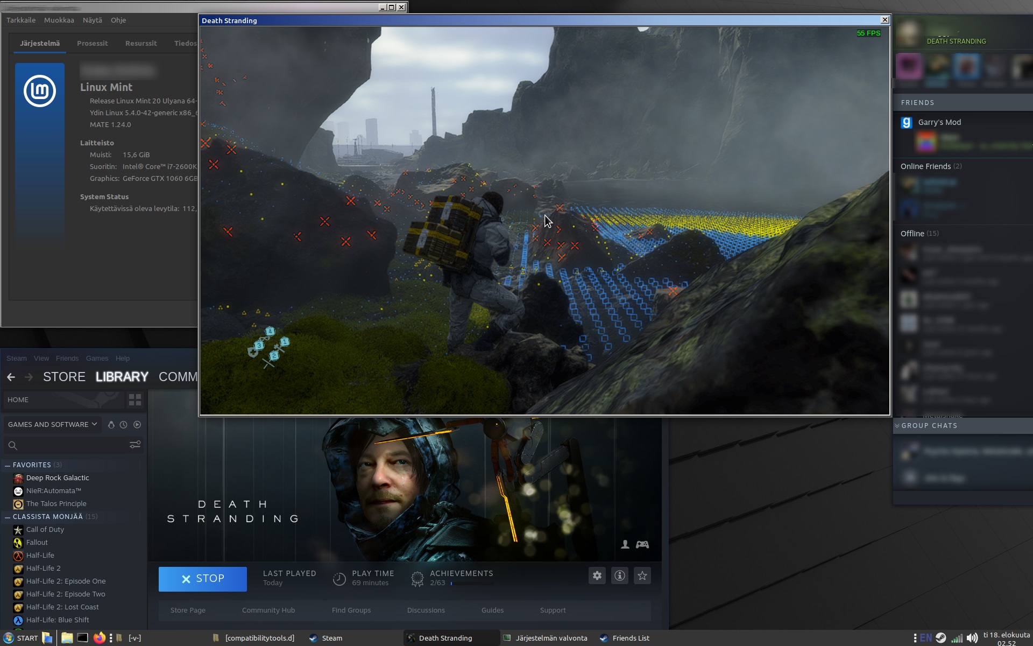Viewport: 1033px width, 646px height.
Task: Open Näytä menu in system monitor
Action: coord(92,20)
